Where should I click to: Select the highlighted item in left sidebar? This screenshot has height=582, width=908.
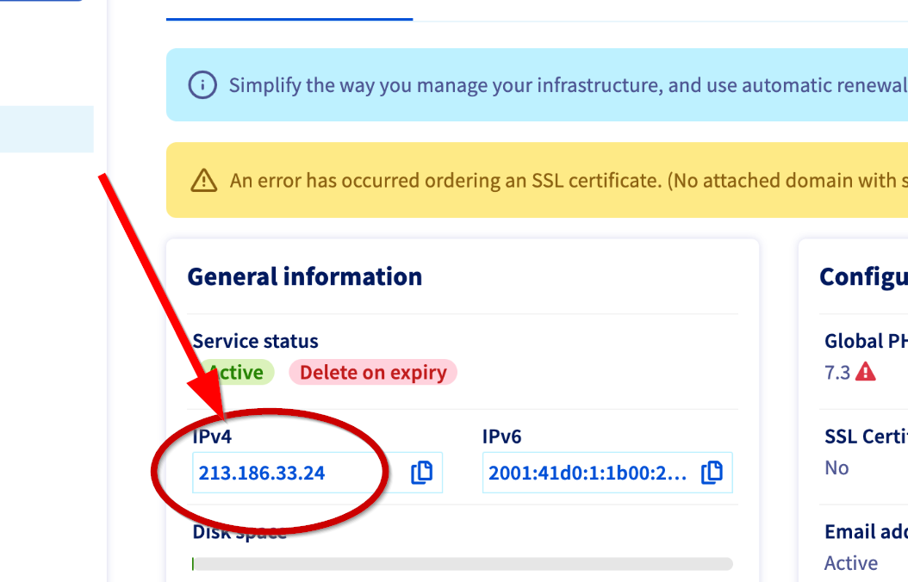coord(47,129)
